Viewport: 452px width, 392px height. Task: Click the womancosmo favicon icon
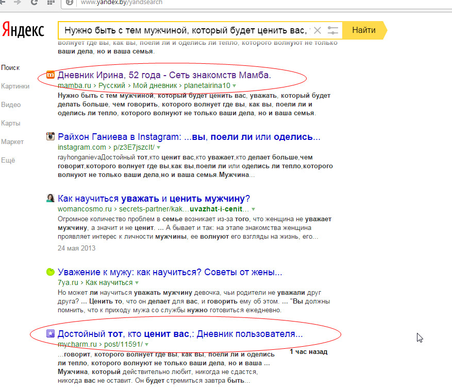51,198
